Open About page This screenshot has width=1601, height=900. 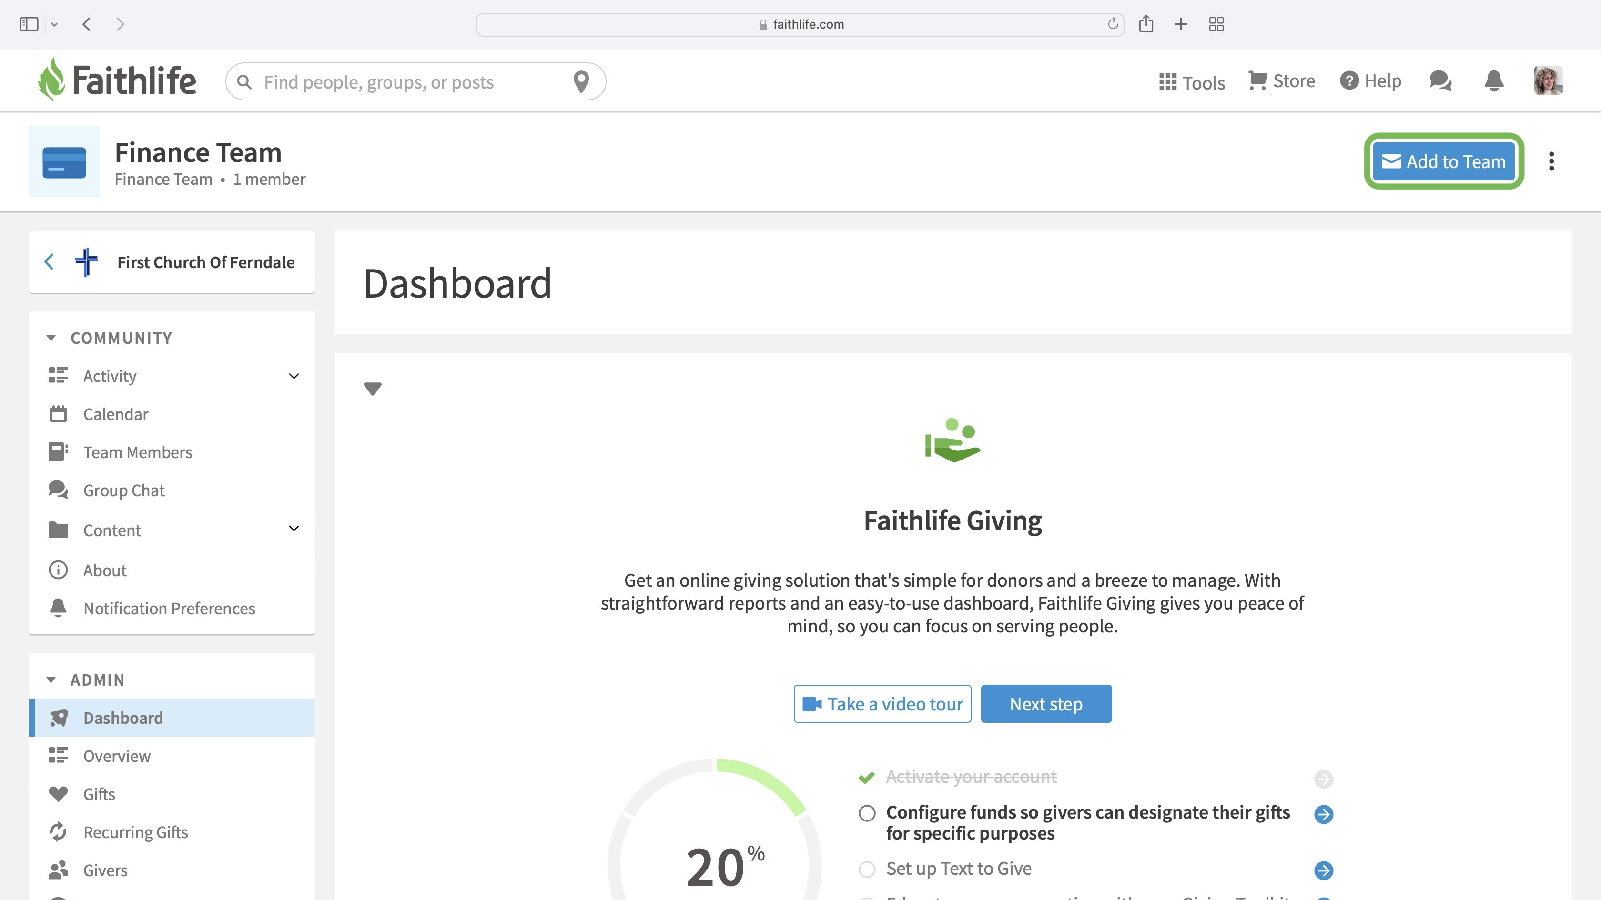click(x=172, y=570)
